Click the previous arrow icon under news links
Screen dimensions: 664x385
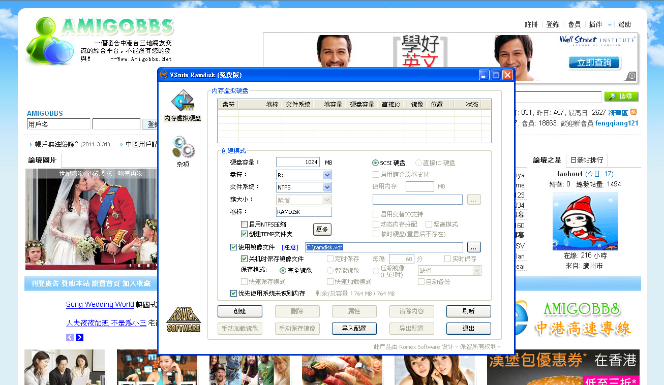pyautogui.click(x=70, y=337)
